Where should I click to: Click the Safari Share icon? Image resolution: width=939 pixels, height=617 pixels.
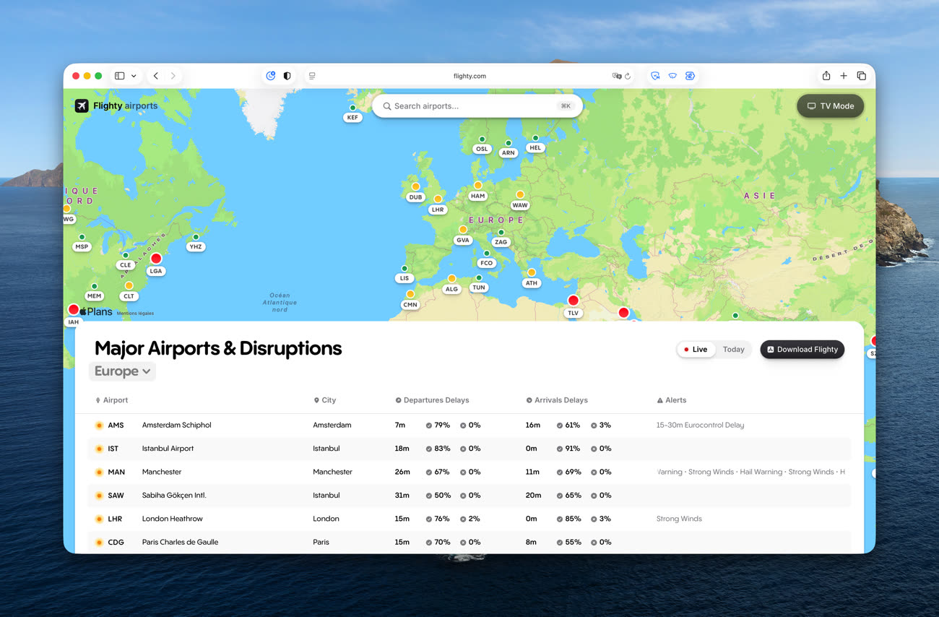tap(826, 76)
